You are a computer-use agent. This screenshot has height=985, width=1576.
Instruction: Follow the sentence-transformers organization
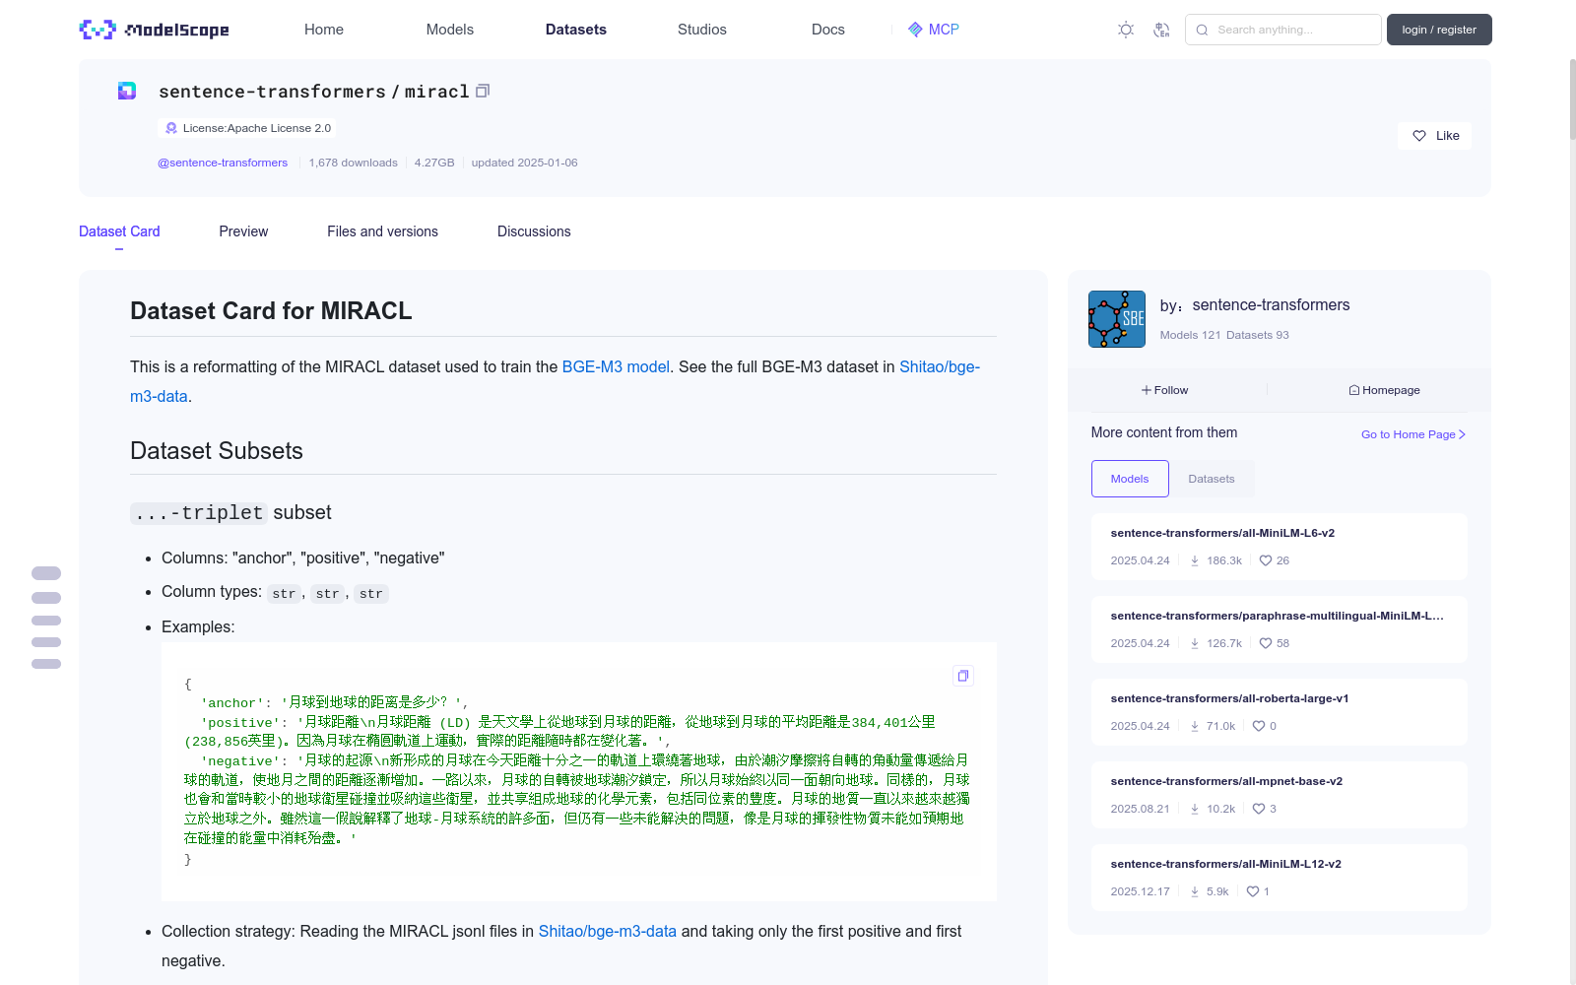tap(1165, 390)
